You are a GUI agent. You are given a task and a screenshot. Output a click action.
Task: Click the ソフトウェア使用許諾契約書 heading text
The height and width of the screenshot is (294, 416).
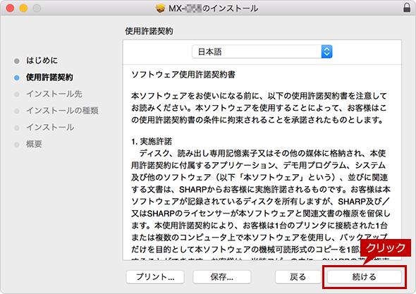pyautogui.click(x=183, y=75)
